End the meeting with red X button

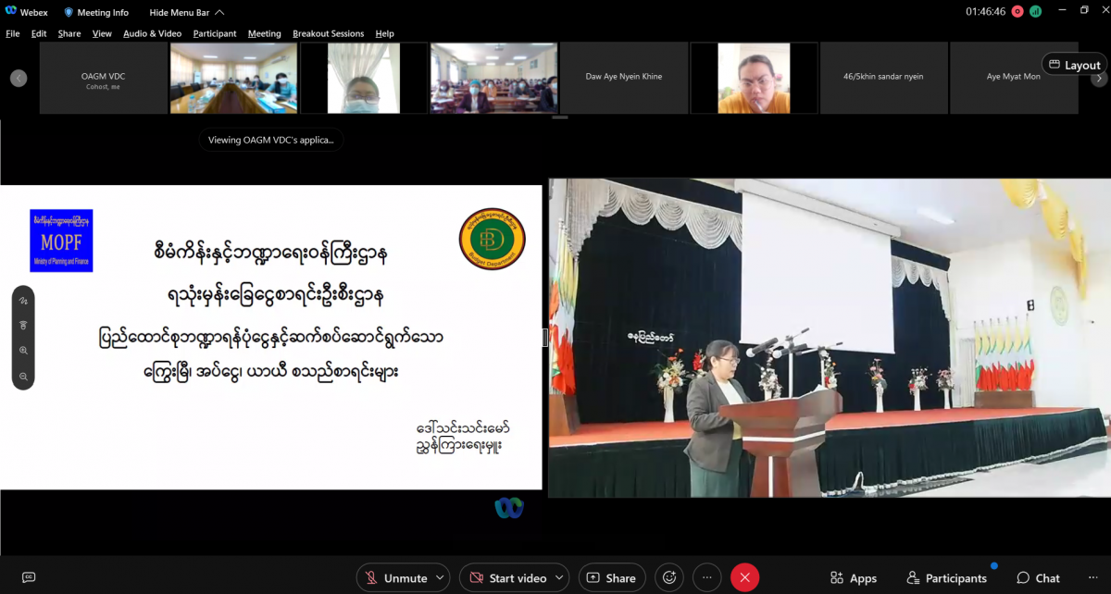744,577
